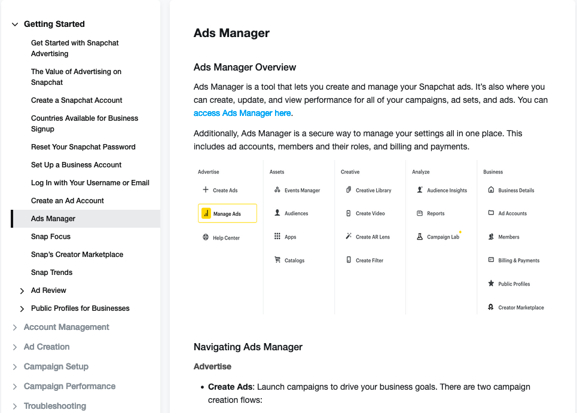Screen dimensions: 577x413
Task: Open Snap's Creator Marketplace article
Action: pyautogui.click(x=77, y=255)
